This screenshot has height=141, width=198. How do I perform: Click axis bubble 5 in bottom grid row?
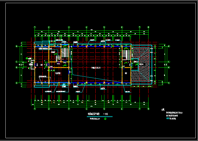coord(104,109)
